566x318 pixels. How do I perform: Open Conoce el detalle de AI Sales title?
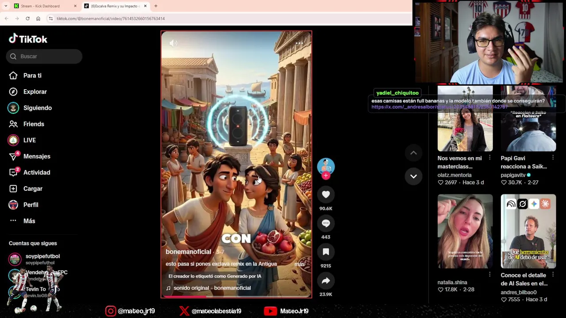pos(524,279)
